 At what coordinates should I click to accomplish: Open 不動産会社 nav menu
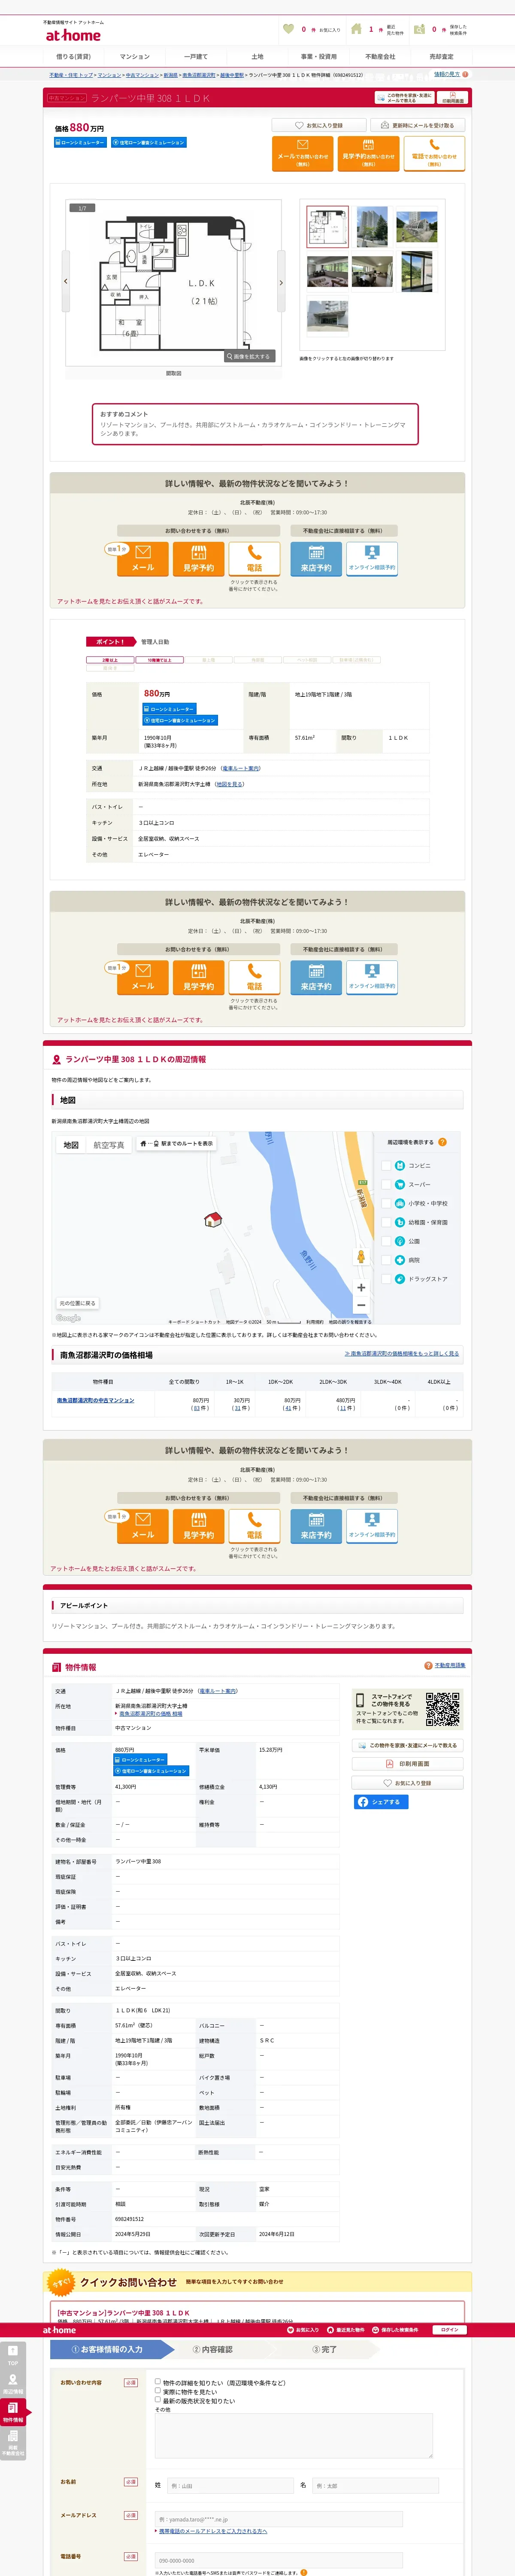click(x=380, y=57)
